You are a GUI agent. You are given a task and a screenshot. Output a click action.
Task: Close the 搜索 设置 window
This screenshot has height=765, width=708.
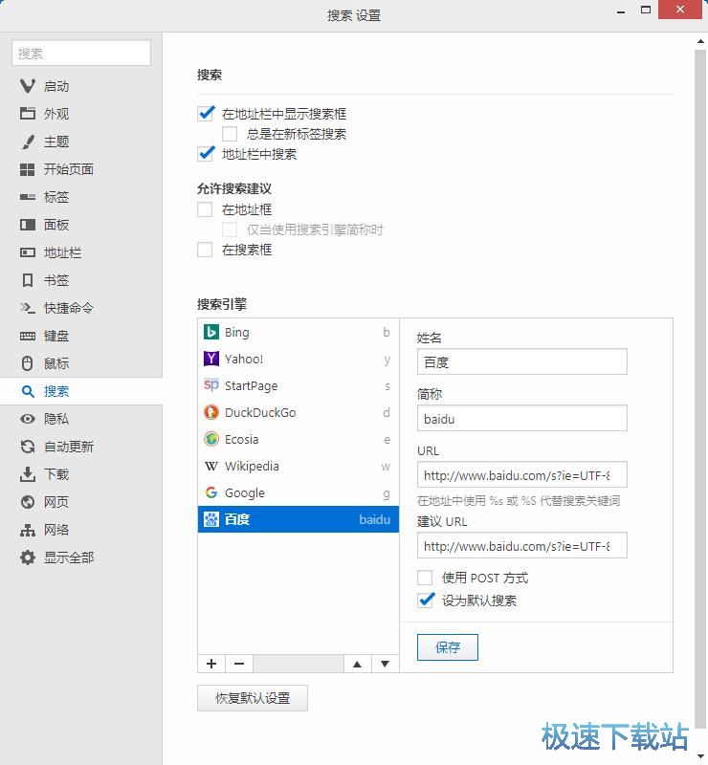(680, 10)
